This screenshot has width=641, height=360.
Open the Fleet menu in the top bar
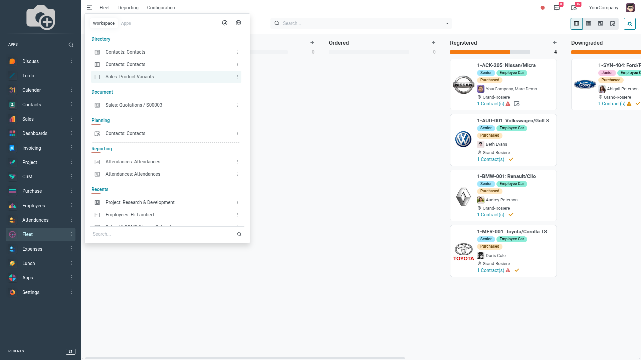[x=104, y=8]
